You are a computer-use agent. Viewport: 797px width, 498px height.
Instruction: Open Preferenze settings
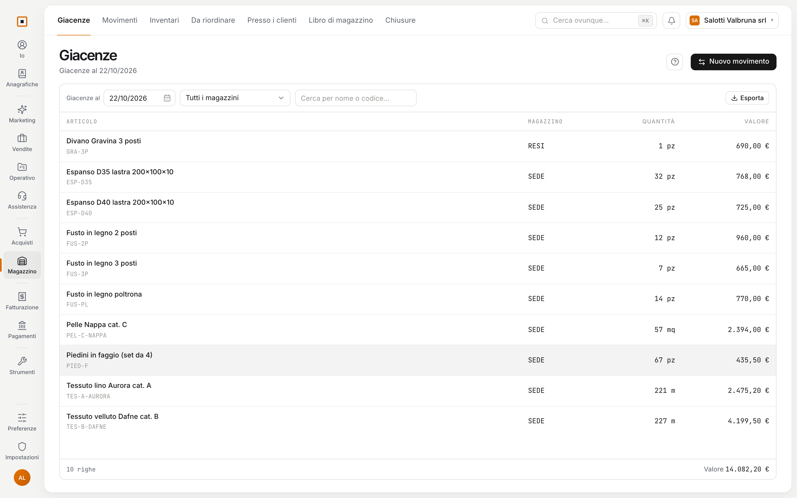point(22,422)
